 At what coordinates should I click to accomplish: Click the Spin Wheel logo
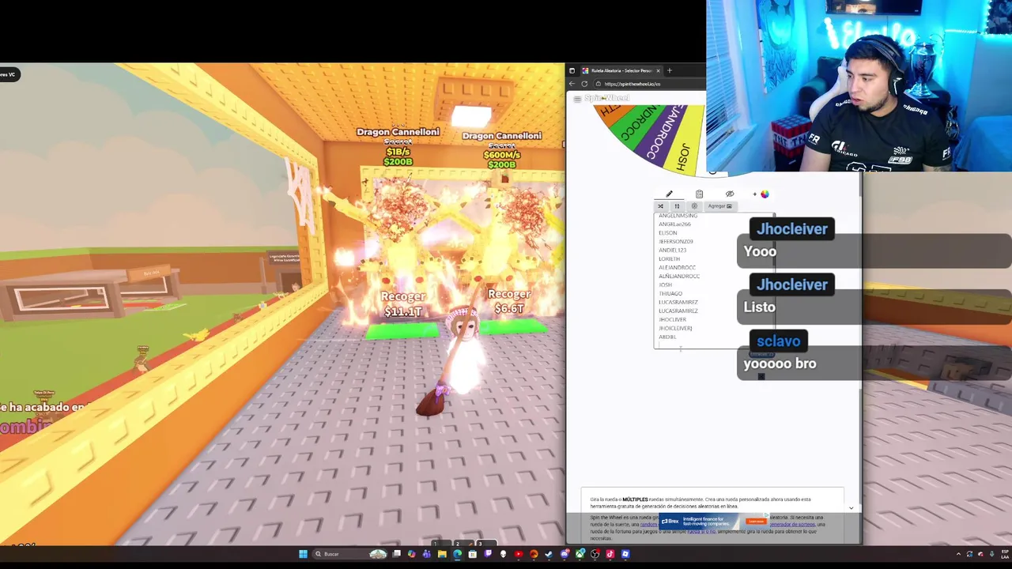pyautogui.click(x=607, y=98)
